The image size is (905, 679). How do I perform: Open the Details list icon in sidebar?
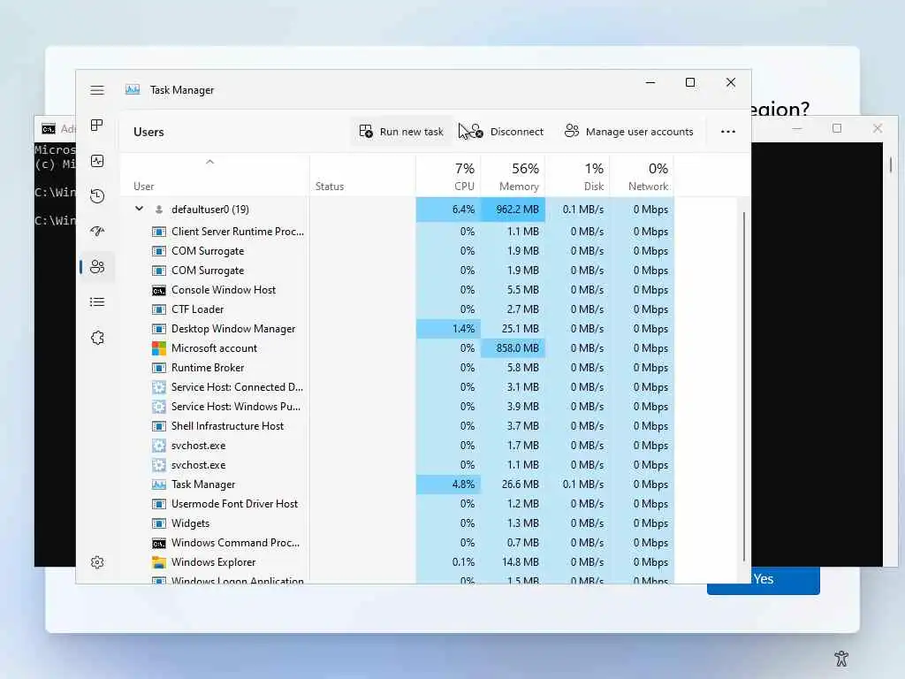(x=97, y=302)
